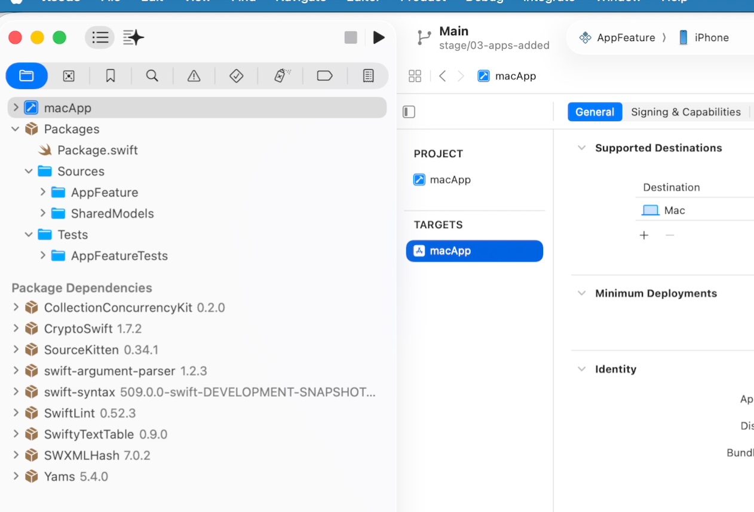
Task: Show the report navigator
Action: tap(368, 76)
